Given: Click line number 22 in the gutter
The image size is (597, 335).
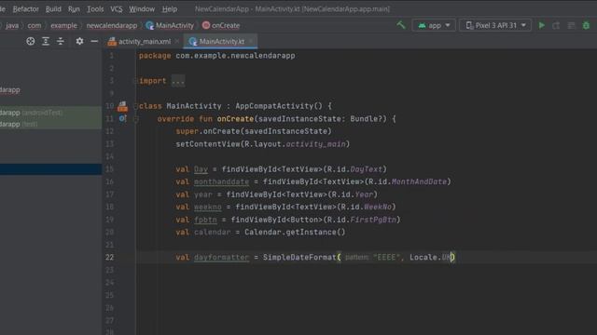Looking at the screenshot, I should 110,258.
